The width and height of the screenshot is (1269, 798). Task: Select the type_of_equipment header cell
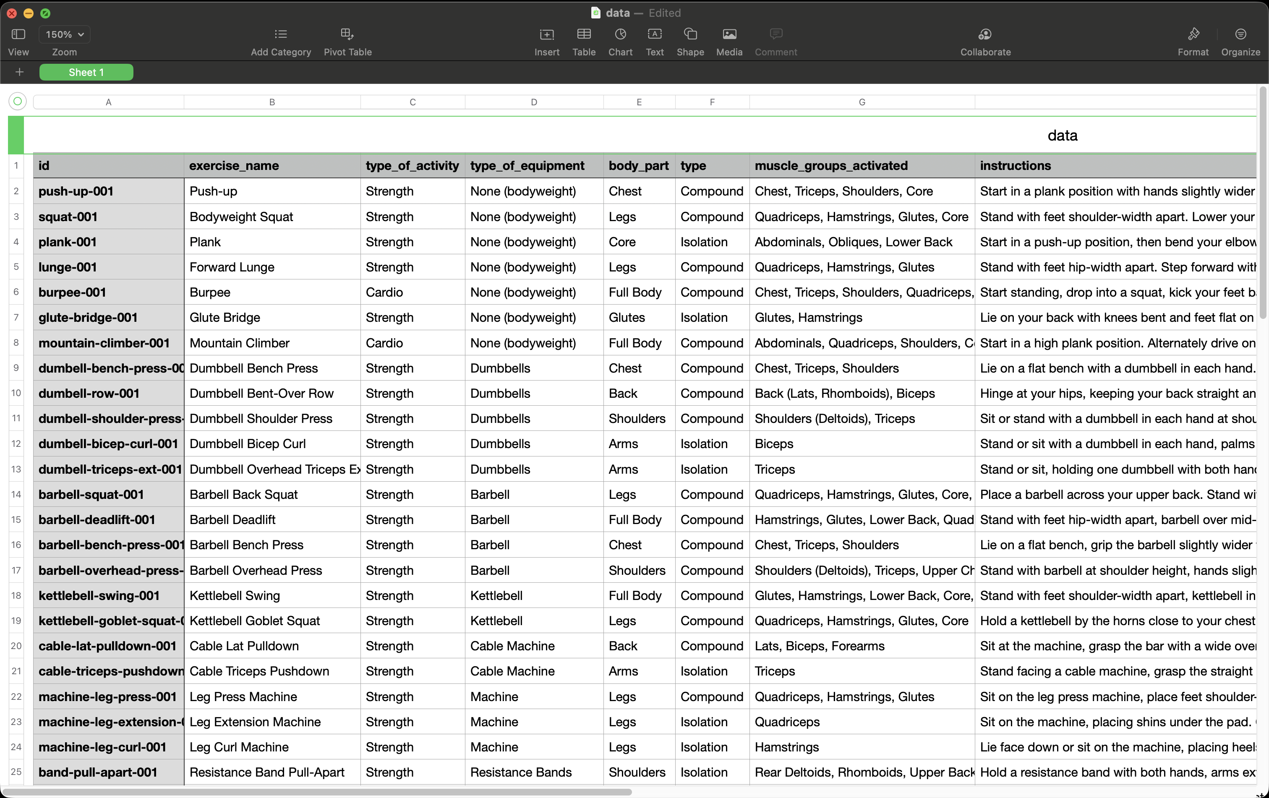pos(534,166)
